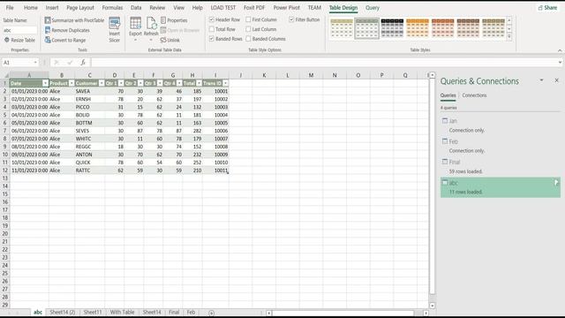Select the abc query in pane

[x=501, y=187]
